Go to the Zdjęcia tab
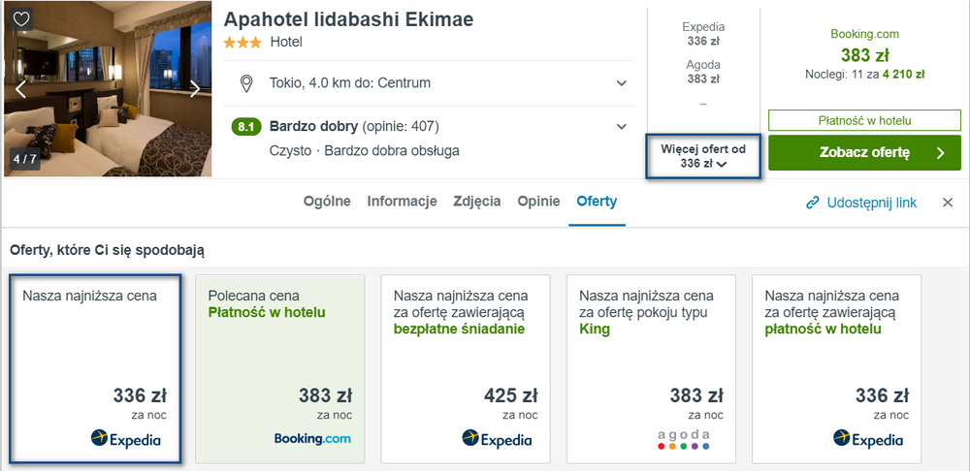This screenshot has height=471, width=970. click(477, 202)
